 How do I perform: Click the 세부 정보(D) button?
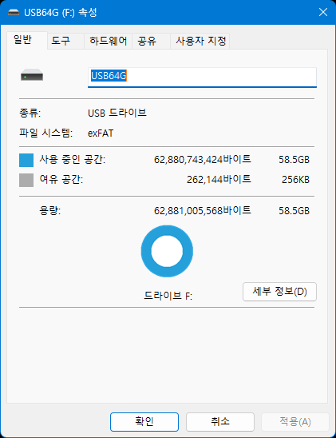[279, 292]
